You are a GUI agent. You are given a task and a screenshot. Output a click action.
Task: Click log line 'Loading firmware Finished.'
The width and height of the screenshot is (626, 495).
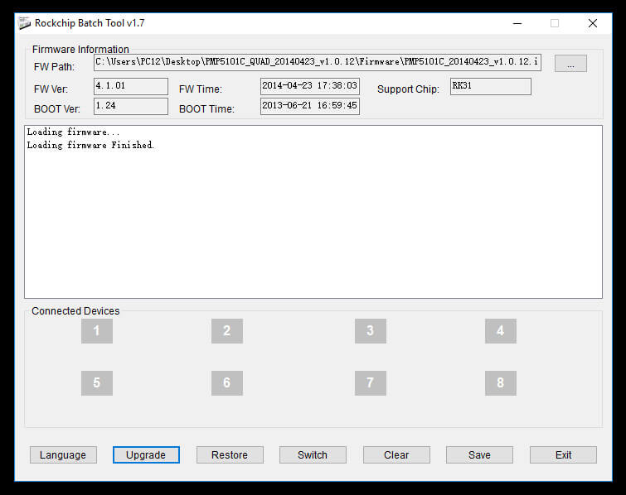pos(90,145)
